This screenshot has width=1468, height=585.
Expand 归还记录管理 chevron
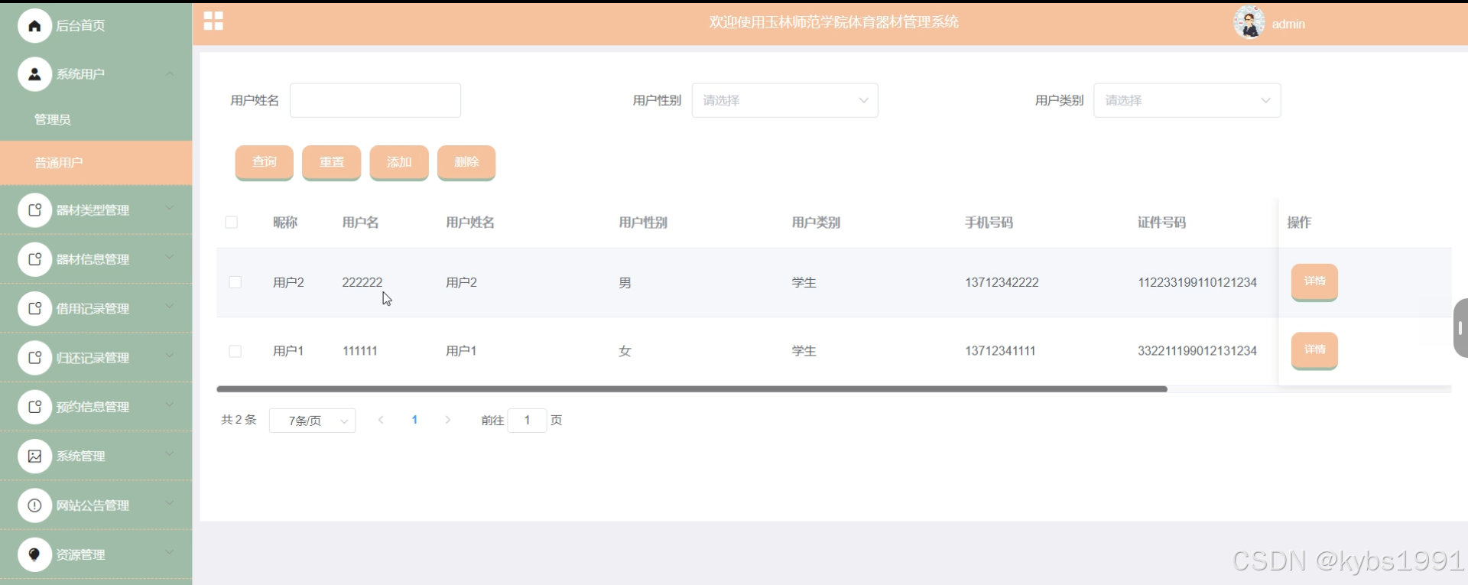point(170,356)
